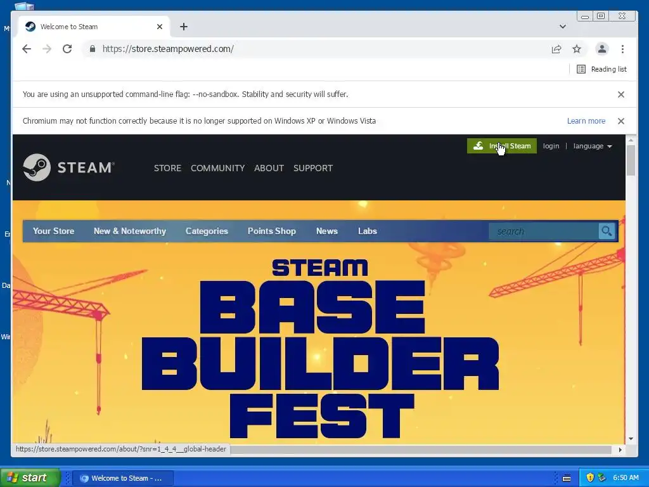
Task: Expand the language dropdown
Action: coord(593,146)
